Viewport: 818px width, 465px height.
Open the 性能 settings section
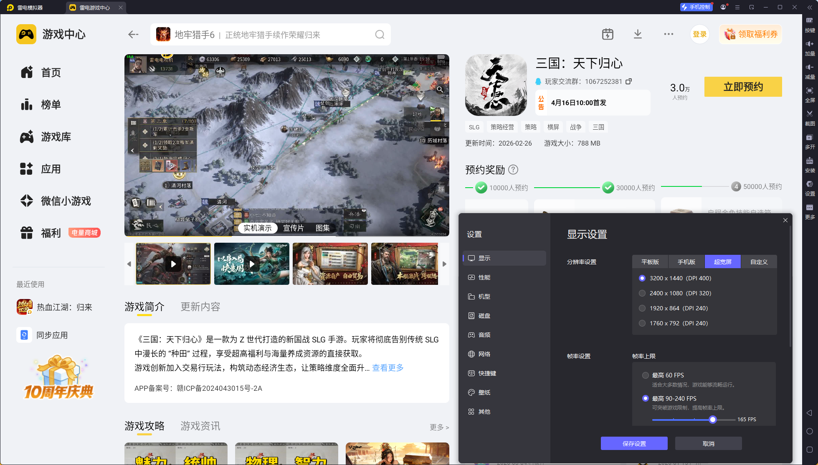(x=484, y=277)
